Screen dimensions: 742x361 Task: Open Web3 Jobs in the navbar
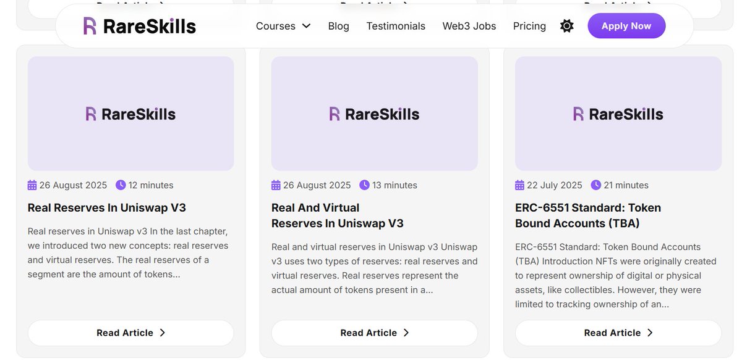click(x=469, y=26)
